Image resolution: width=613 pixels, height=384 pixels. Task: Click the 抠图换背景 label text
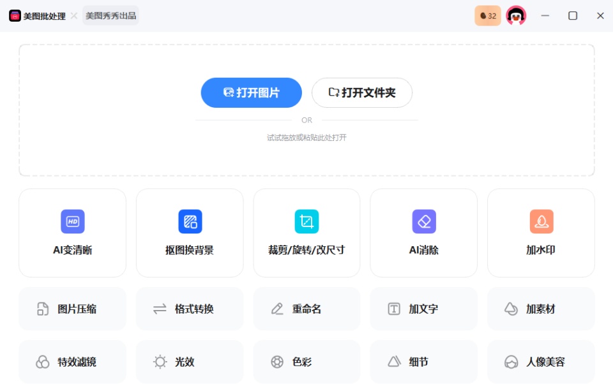click(190, 250)
